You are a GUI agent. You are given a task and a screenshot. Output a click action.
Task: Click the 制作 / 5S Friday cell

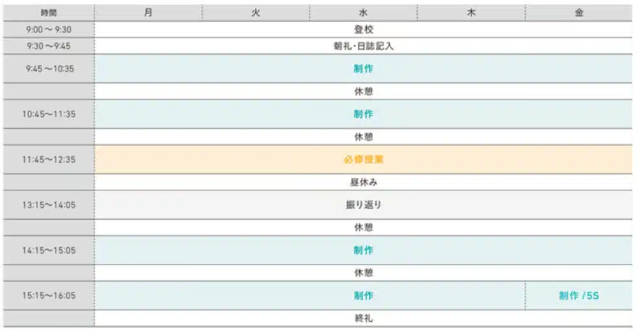pos(579,296)
